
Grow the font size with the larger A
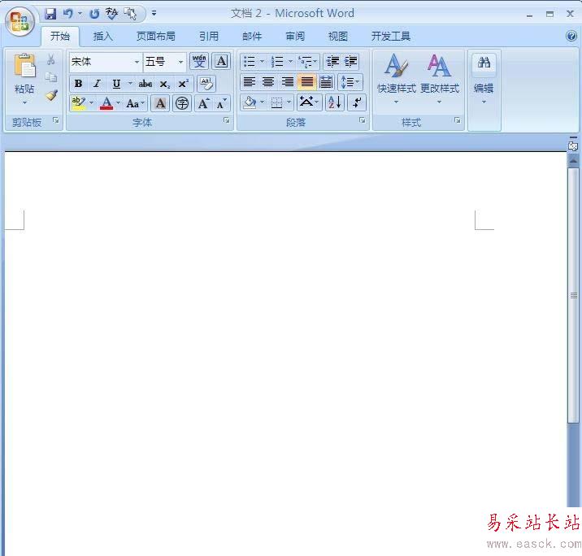(x=203, y=103)
